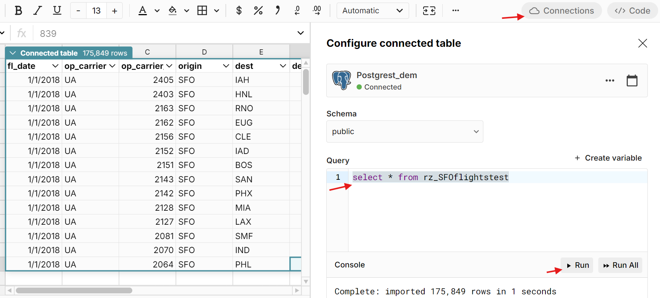Open the calendar schedule icon for connection
This screenshot has width=660, height=298.
click(632, 80)
